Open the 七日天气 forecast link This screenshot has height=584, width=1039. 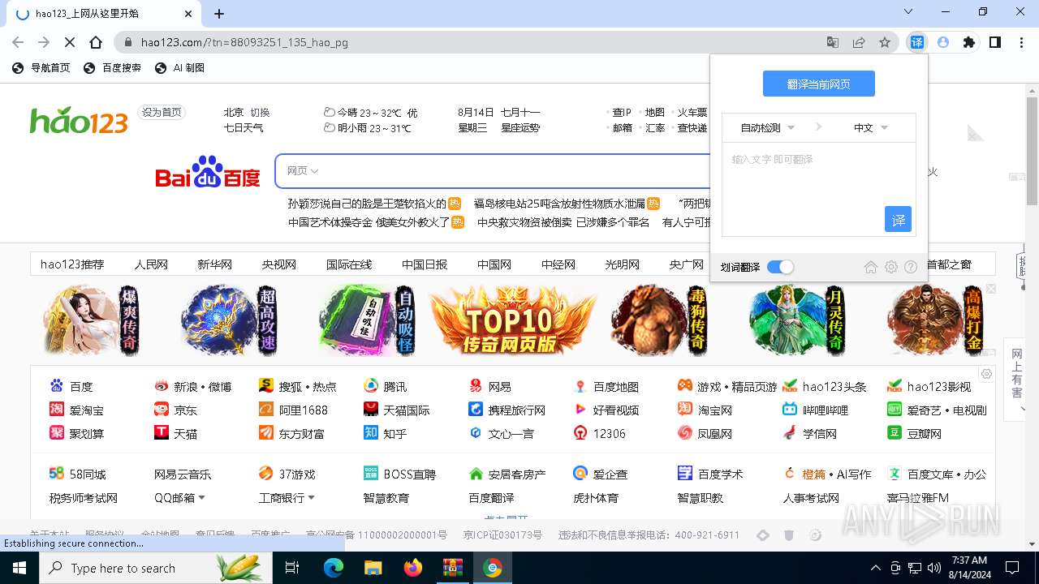tap(244, 128)
